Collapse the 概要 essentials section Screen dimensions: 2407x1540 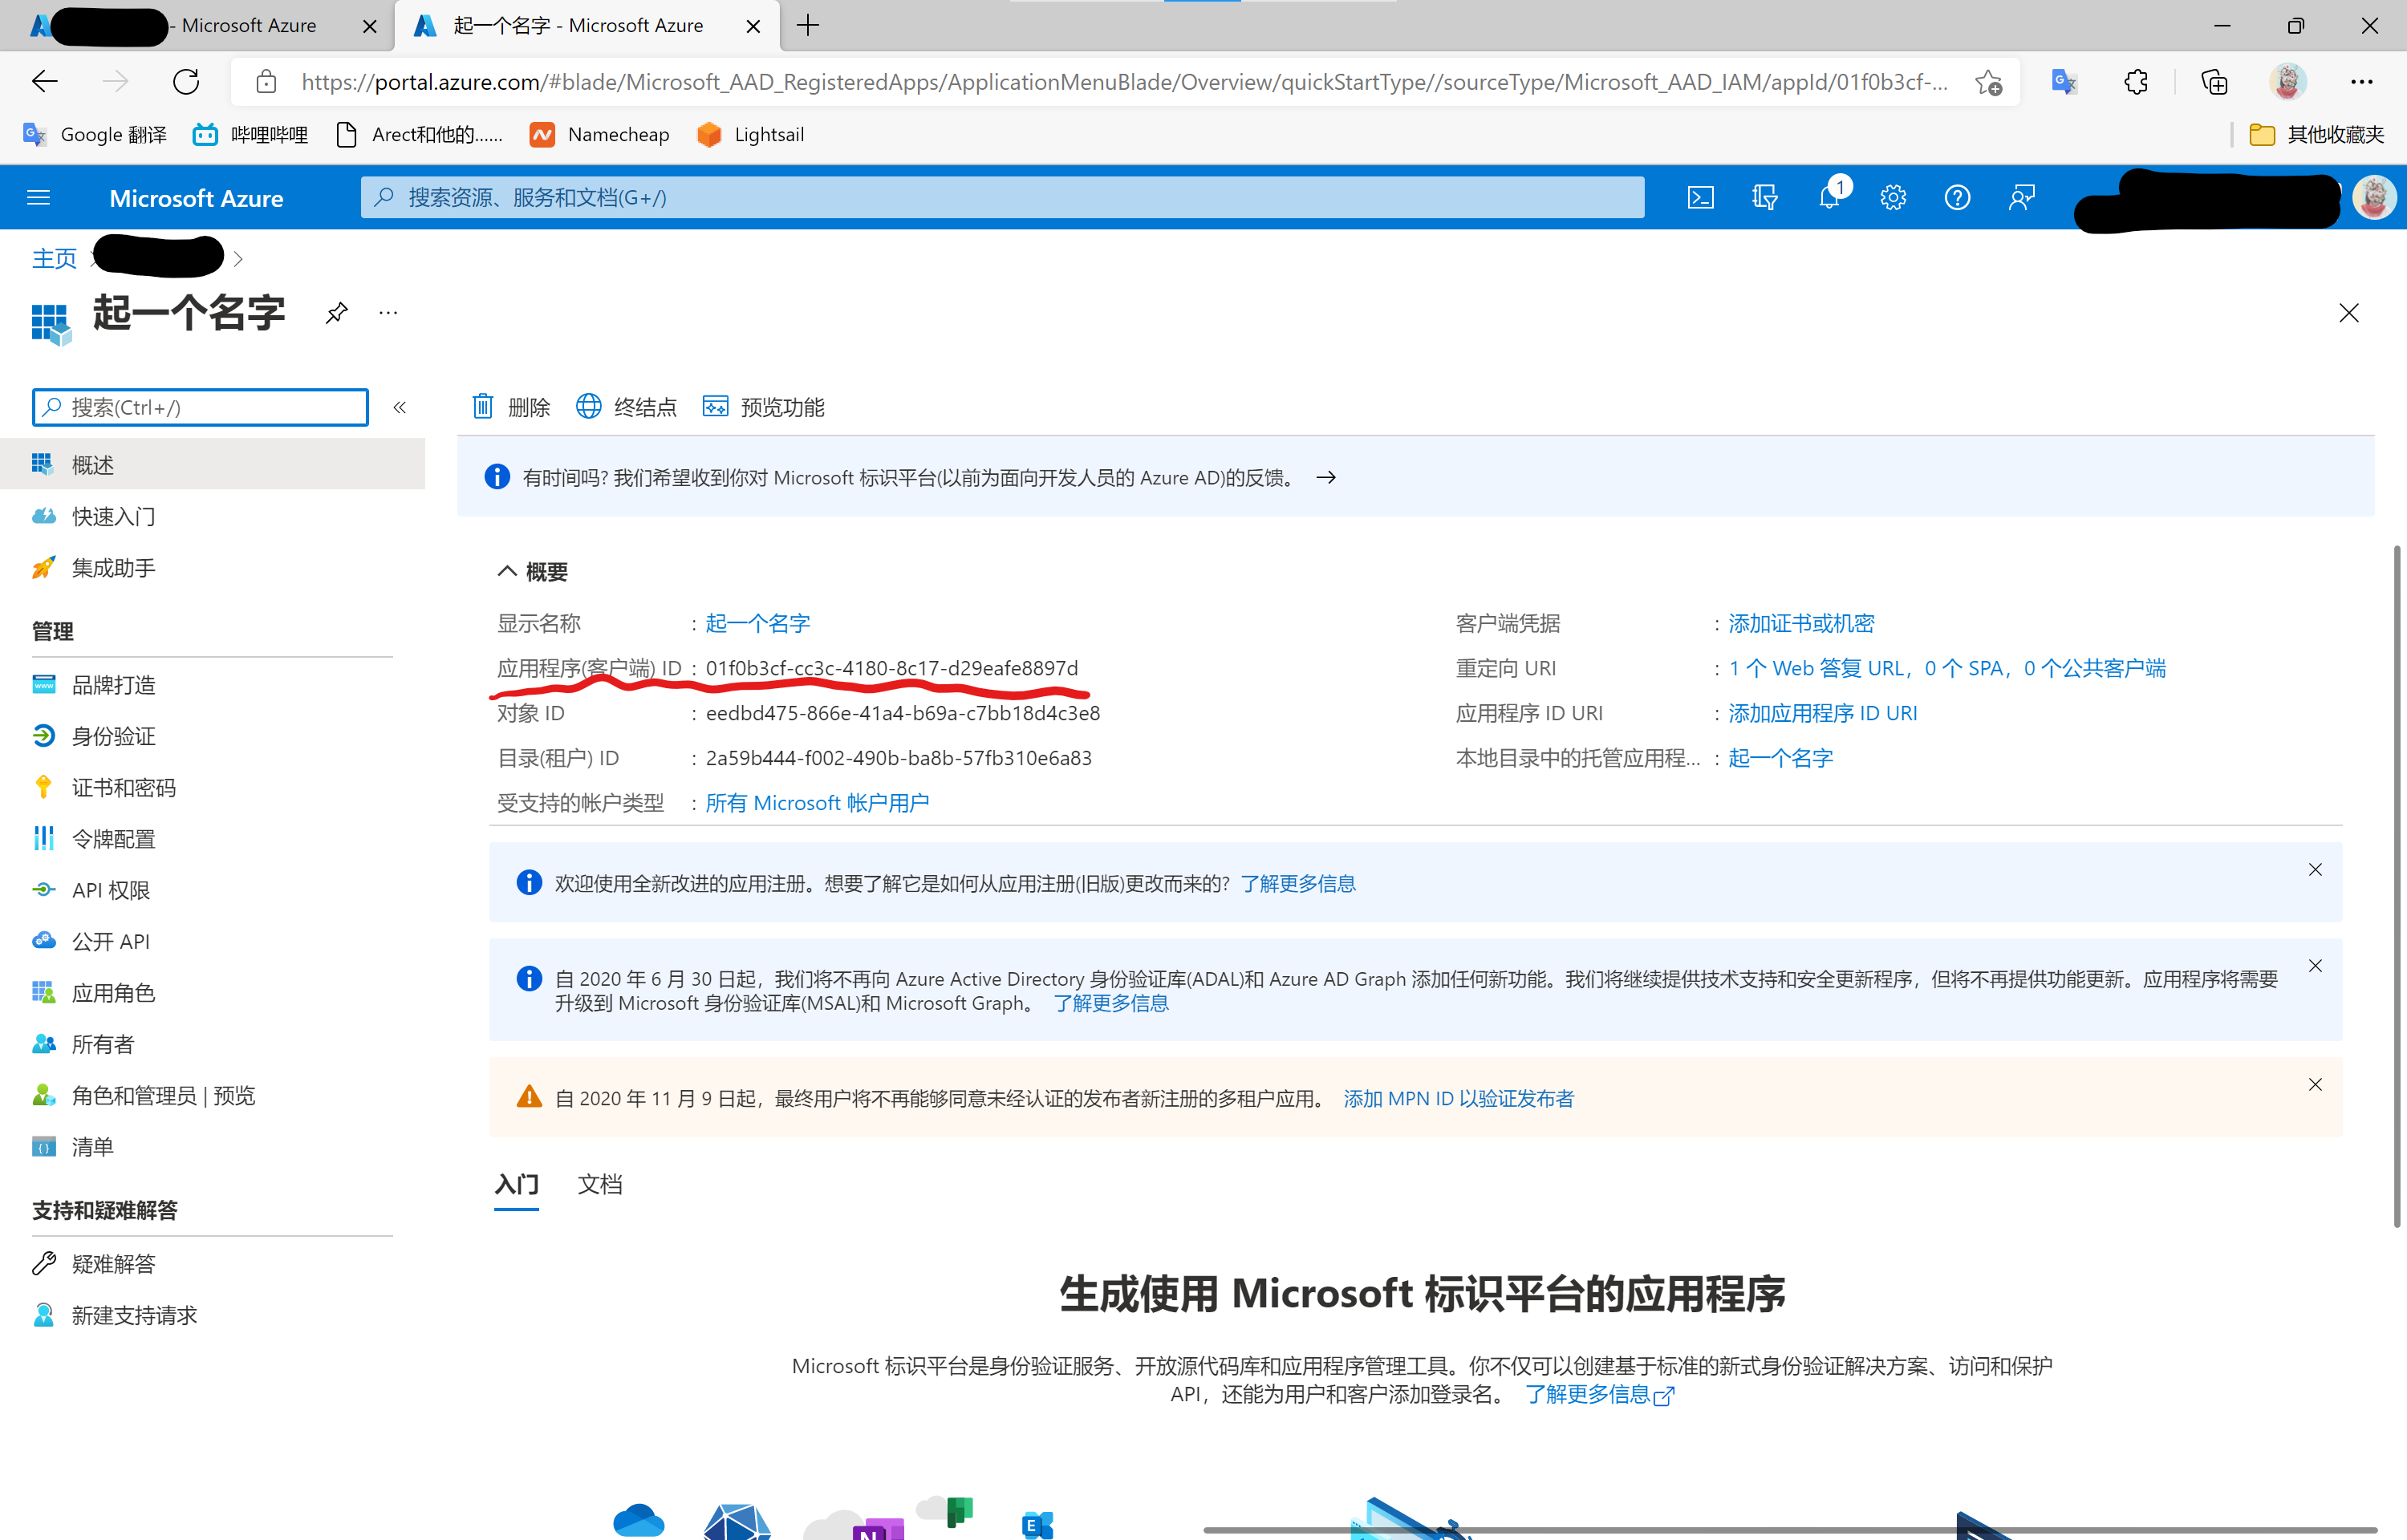point(507,571)
